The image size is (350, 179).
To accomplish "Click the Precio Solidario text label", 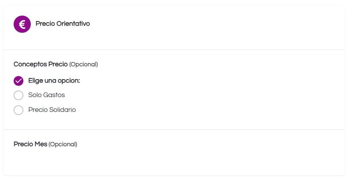I will click(52, 110).
